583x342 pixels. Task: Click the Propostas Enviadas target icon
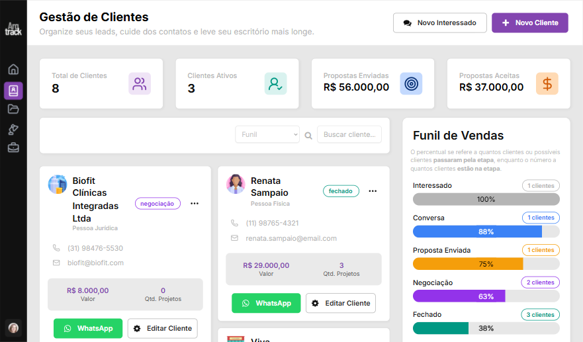[411, 84]
